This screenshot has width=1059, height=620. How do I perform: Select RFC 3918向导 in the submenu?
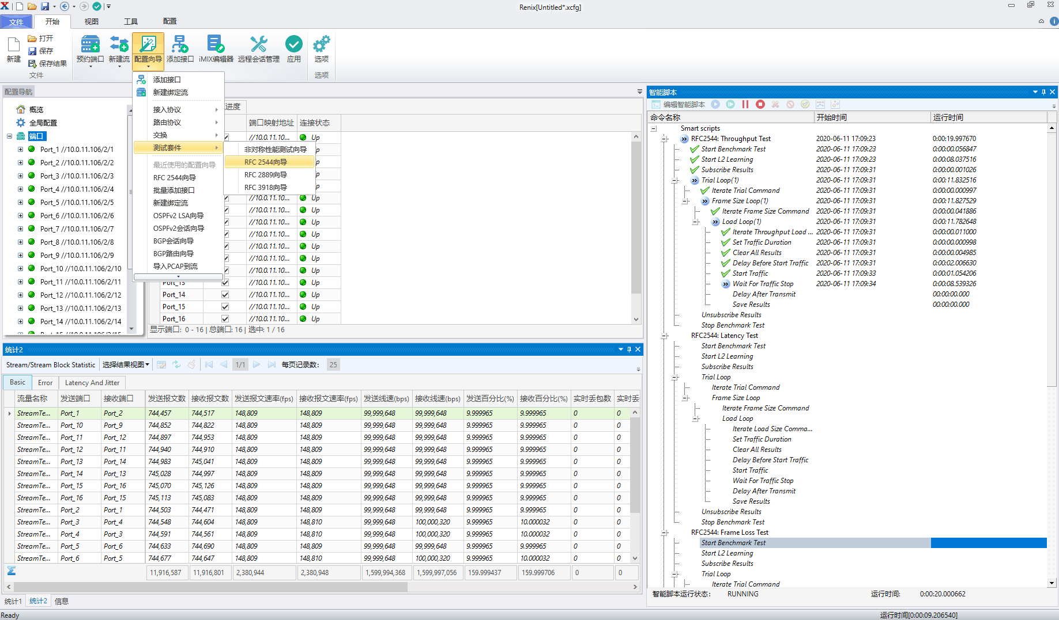[x=269, y=187]
